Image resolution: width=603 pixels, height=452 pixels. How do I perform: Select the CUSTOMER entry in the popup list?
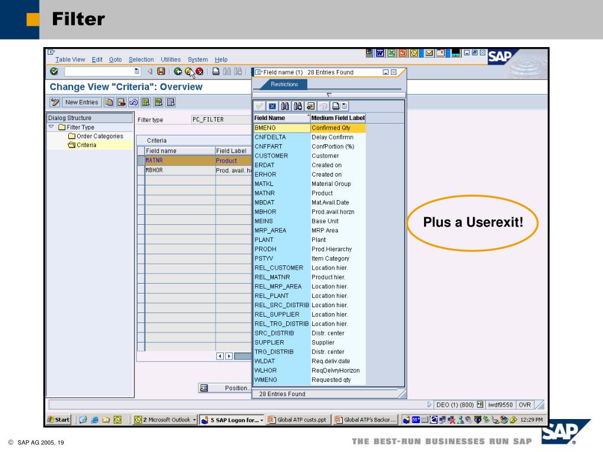(310, 155)
